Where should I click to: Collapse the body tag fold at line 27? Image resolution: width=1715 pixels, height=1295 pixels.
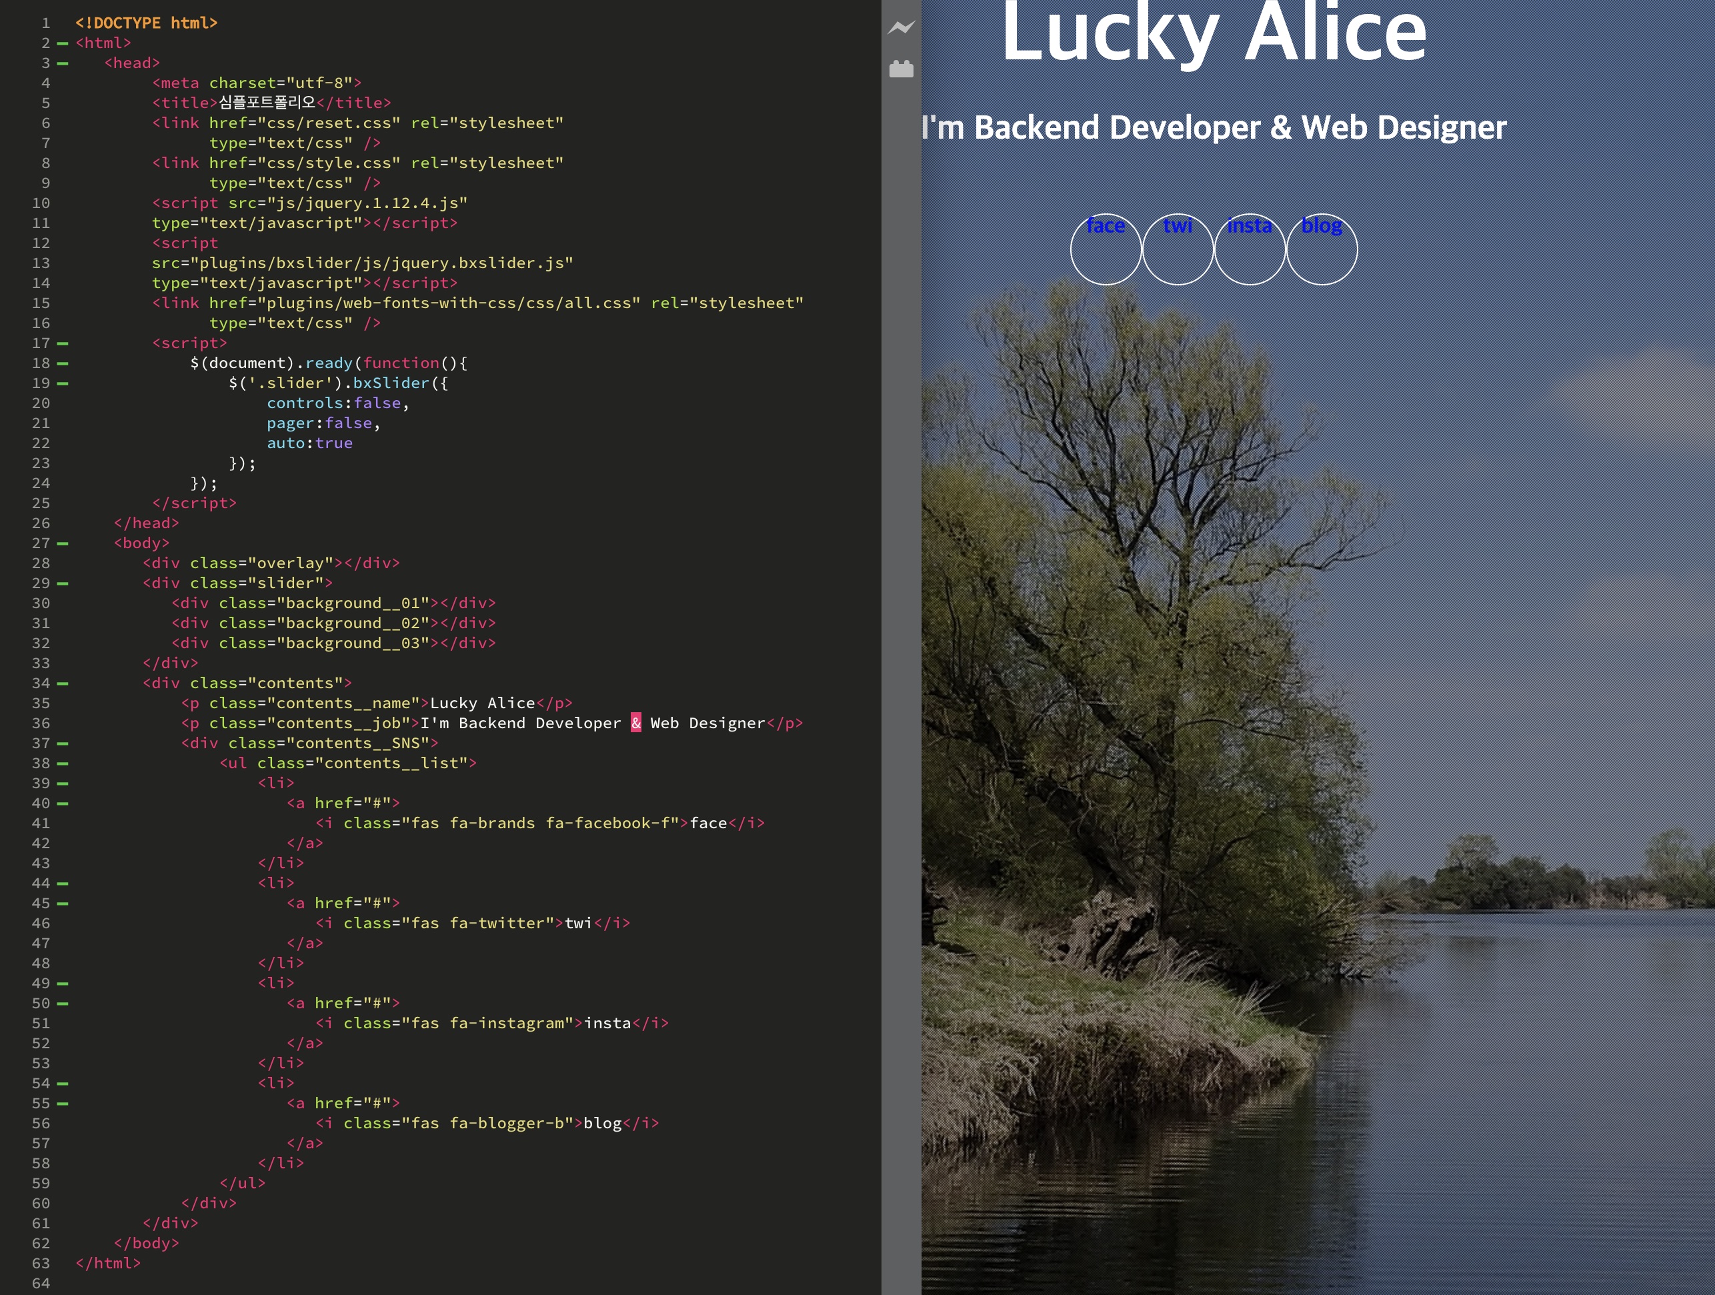pyautogui.click(x=63, y=543)
